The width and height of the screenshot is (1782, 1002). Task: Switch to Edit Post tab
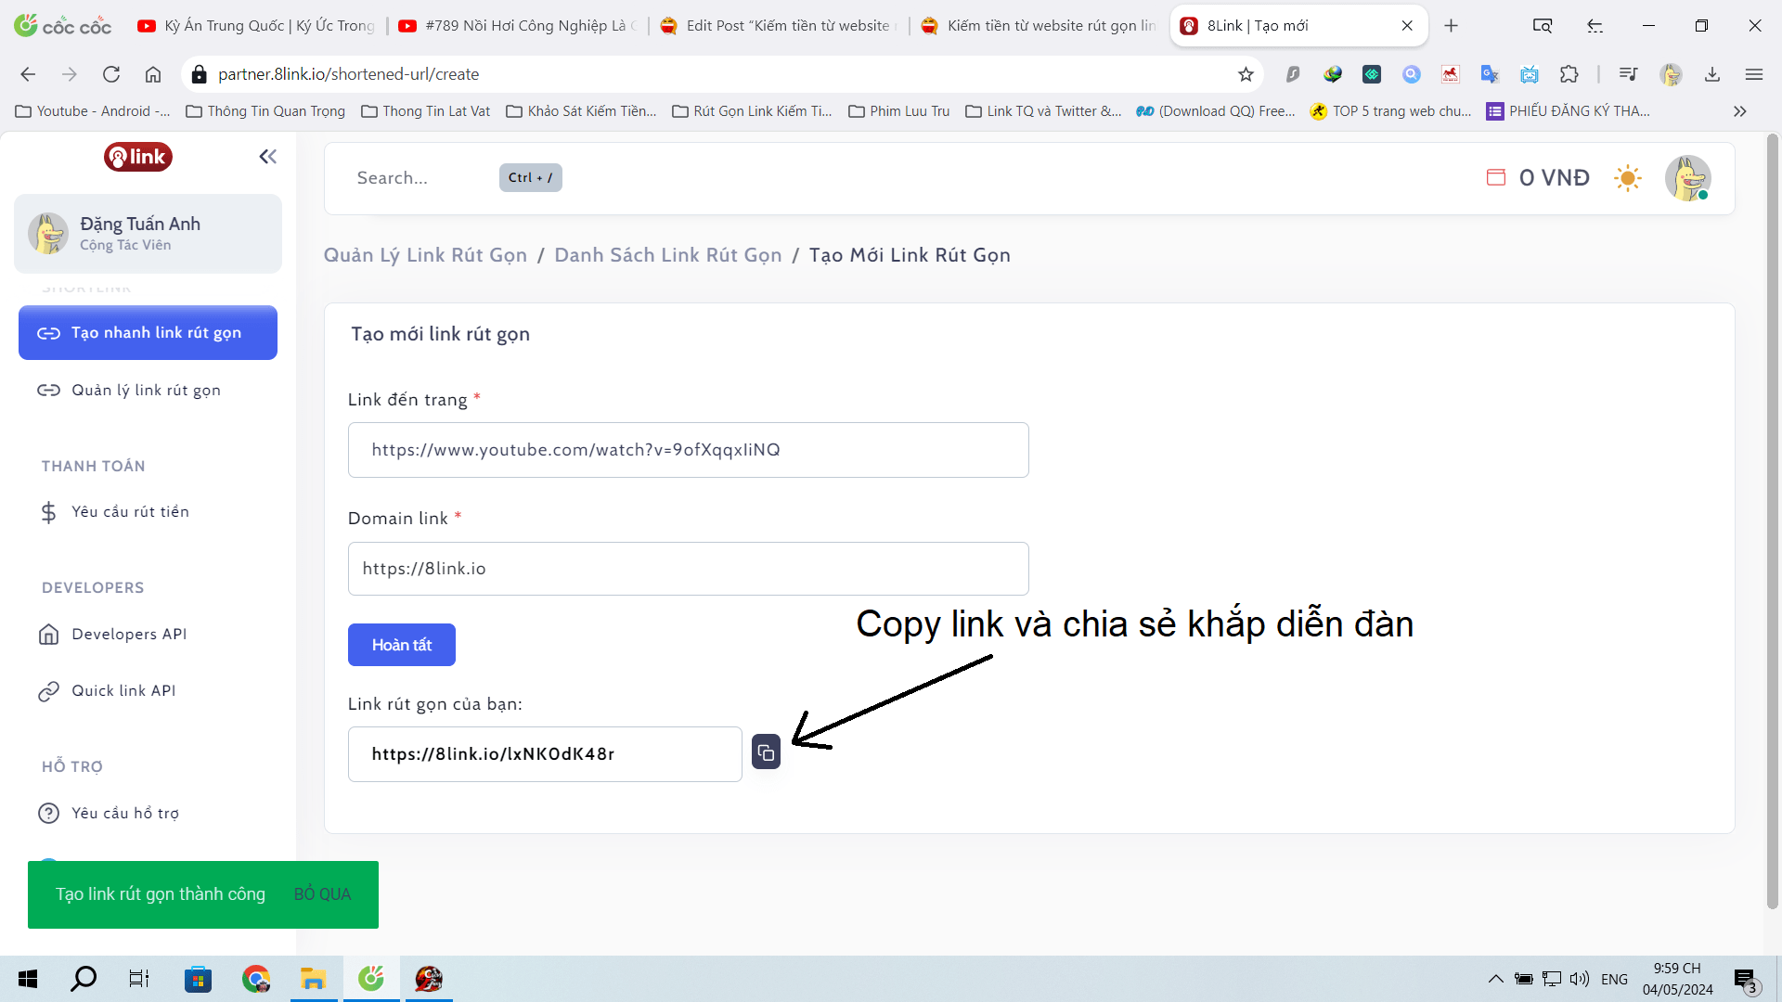click(778, 26)
